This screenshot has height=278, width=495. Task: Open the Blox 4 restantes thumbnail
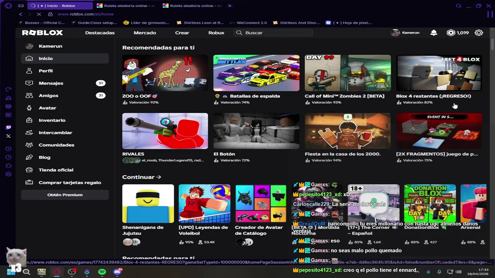[x=439, y=73]
